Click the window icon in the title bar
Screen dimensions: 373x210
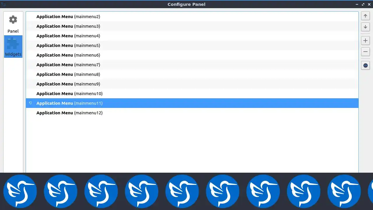click(x=3, y=4)
